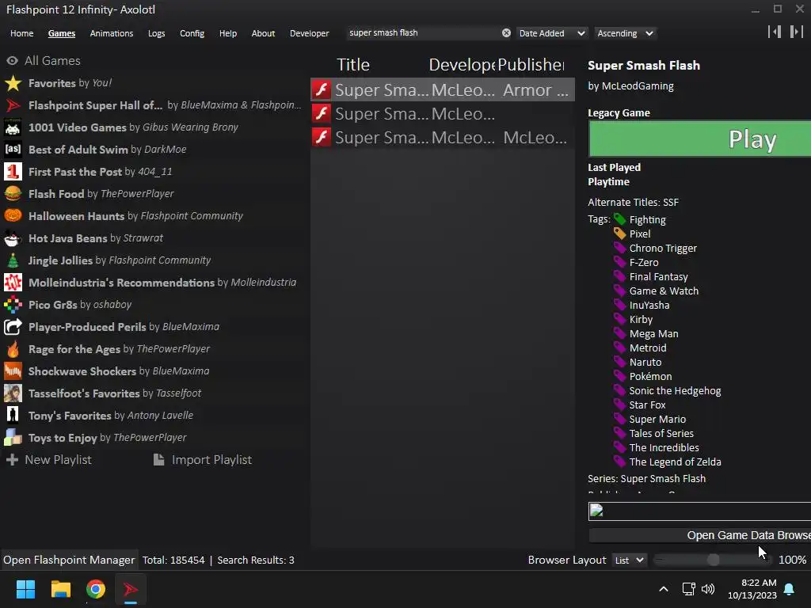Open the notifications bell icon

pos(790,589)
